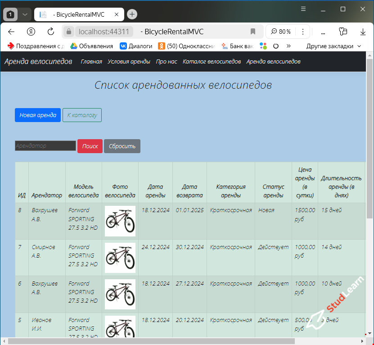The width and height of the screenshot is (374, 345).
Task: Open the browser hamburger menu
Action: point(303,9)
